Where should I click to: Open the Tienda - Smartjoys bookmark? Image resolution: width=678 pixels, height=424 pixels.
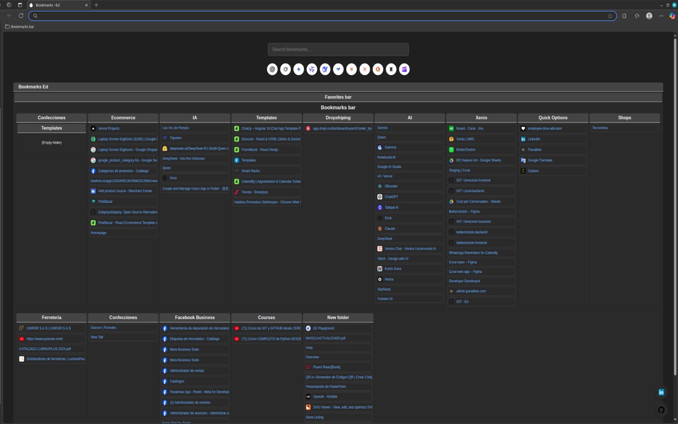[266, 192]
